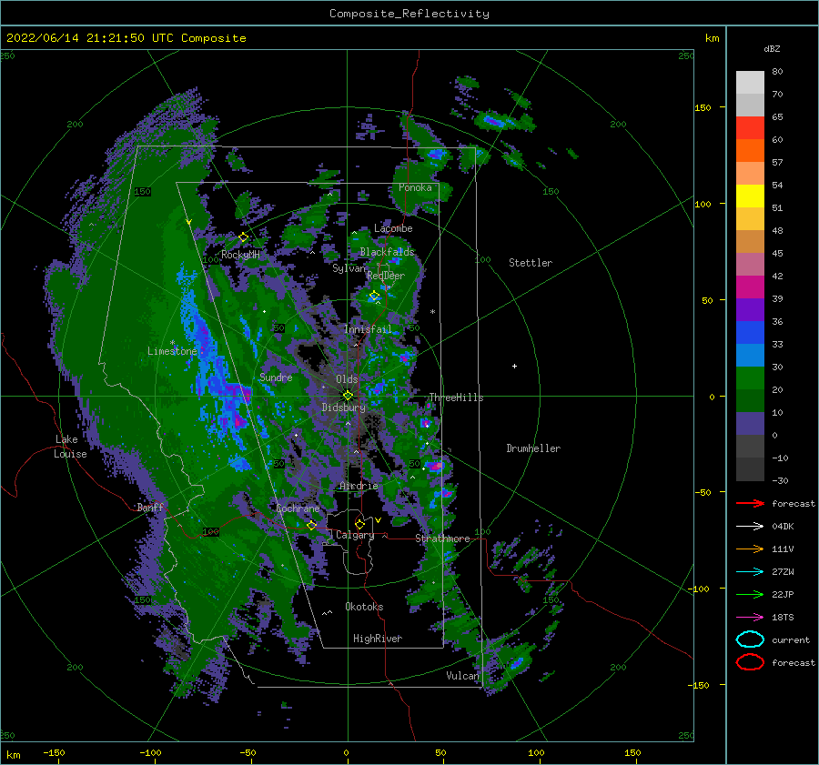Click the Okotoks town label
The image size is (819, 765).
point(364,607)
